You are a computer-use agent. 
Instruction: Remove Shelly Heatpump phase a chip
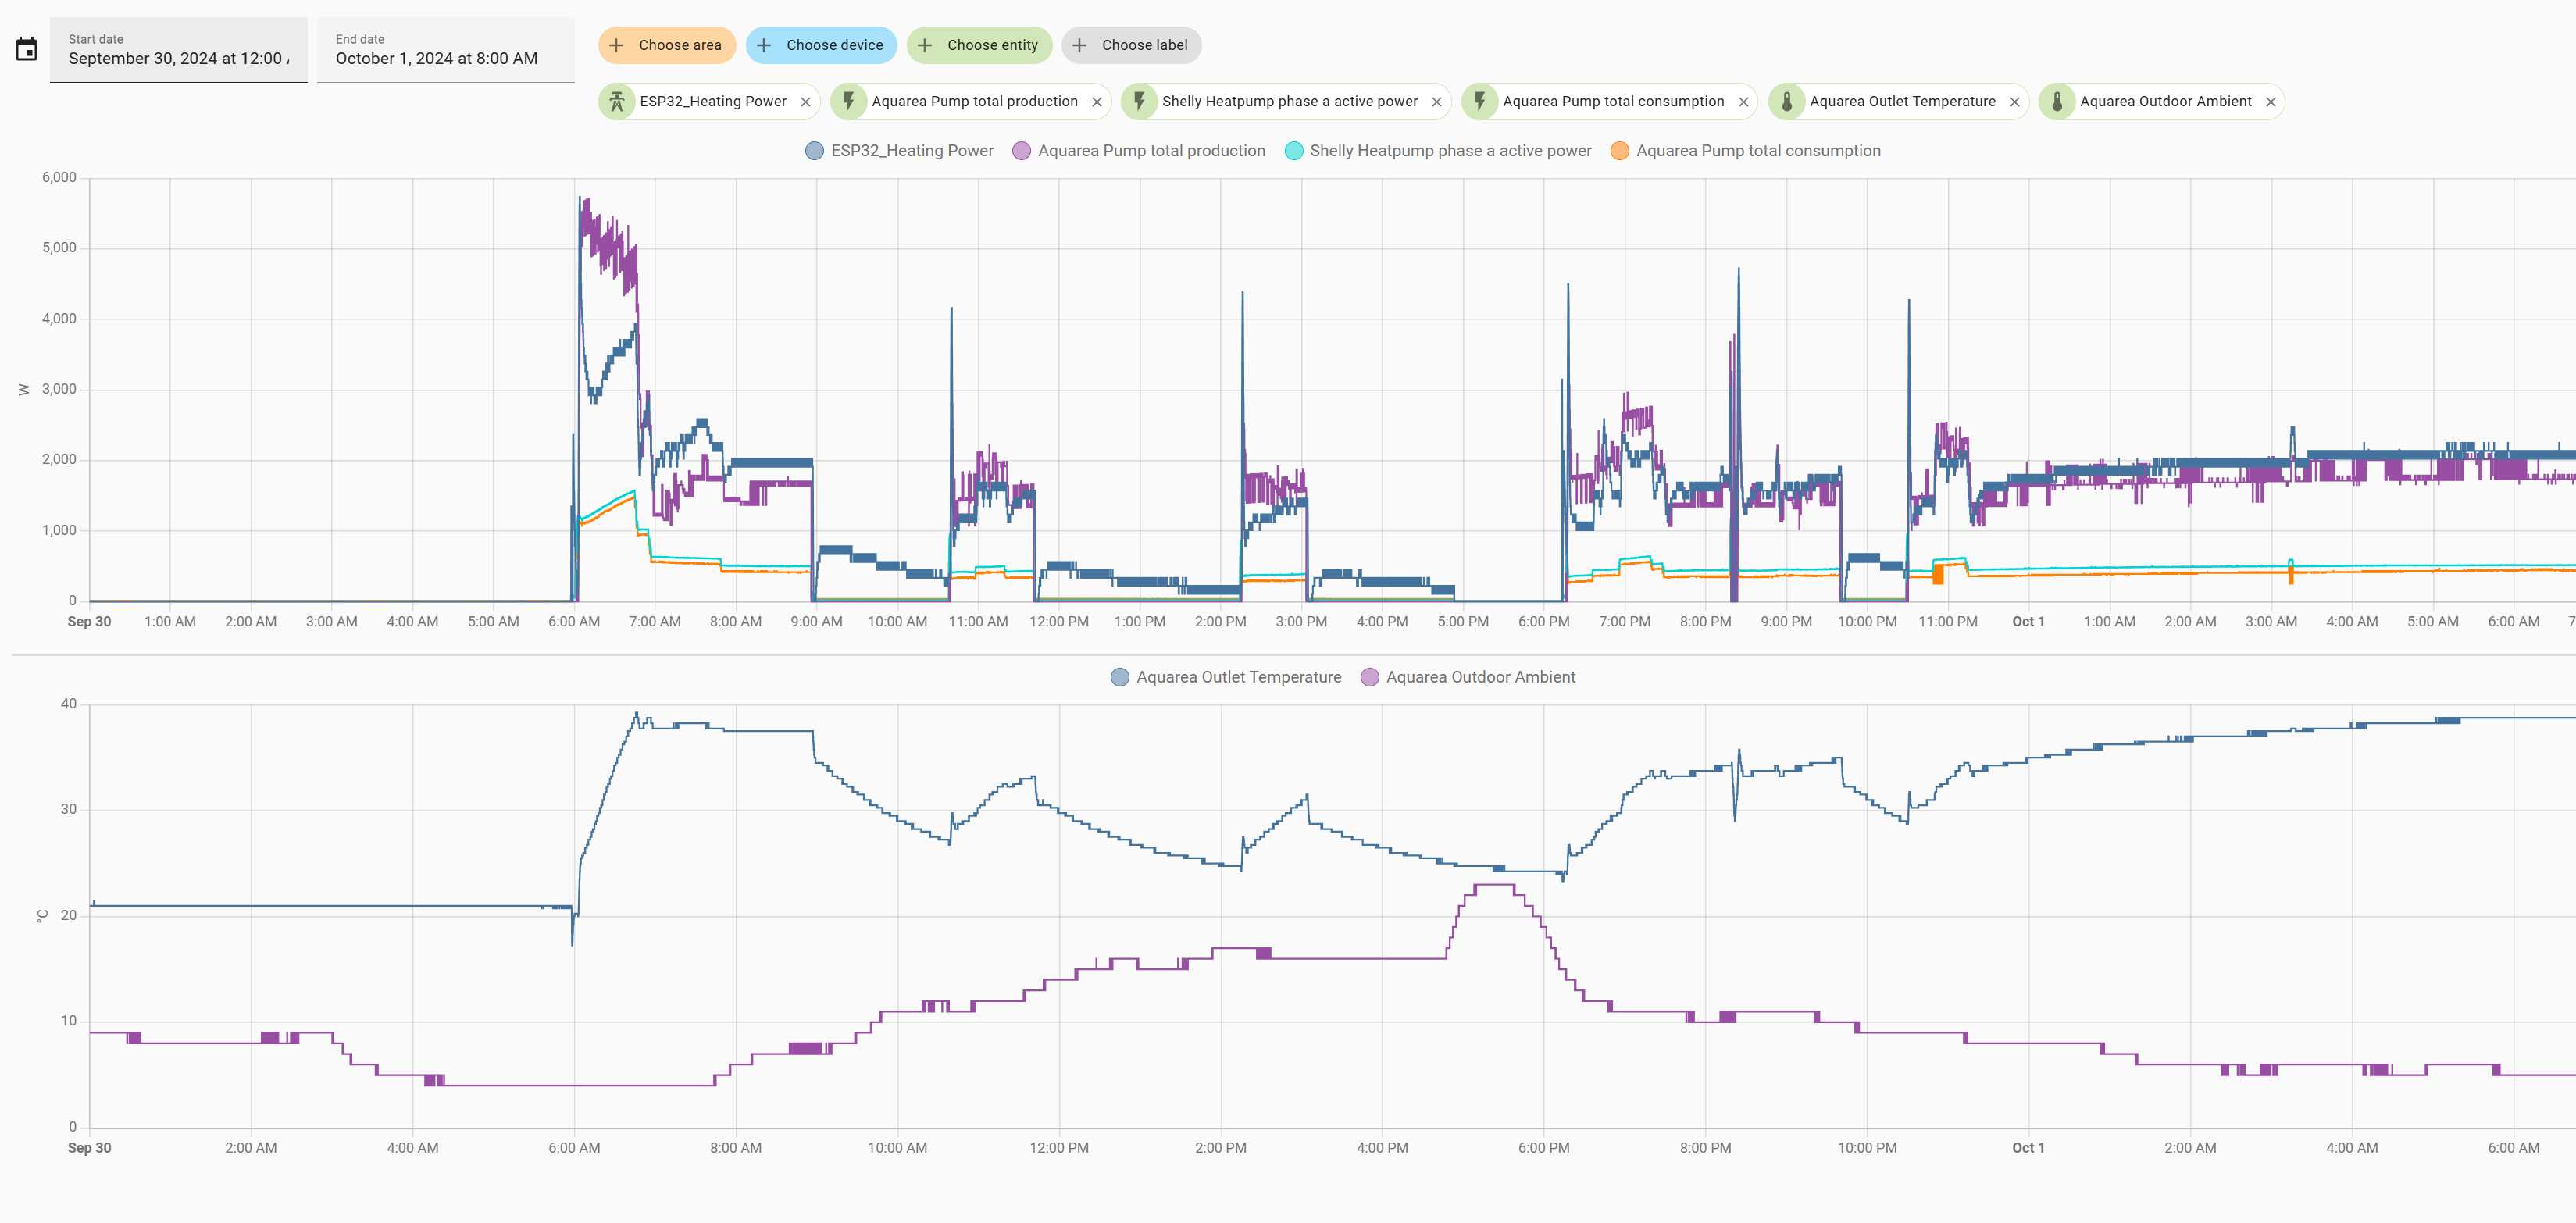pos(1436,102)
